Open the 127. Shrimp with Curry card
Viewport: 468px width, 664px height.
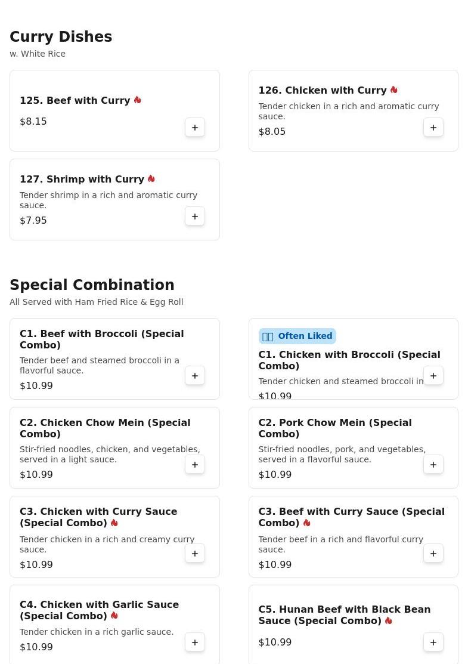pos(114,199)
